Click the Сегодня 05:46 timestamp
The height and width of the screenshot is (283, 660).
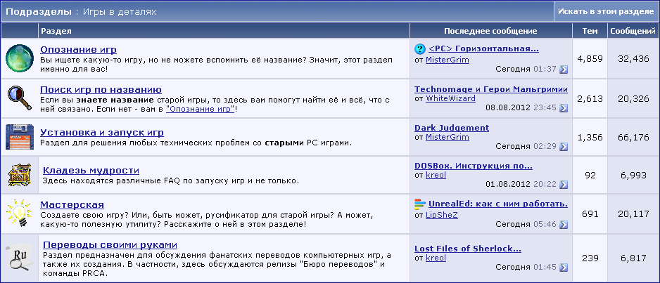[526, 225]
